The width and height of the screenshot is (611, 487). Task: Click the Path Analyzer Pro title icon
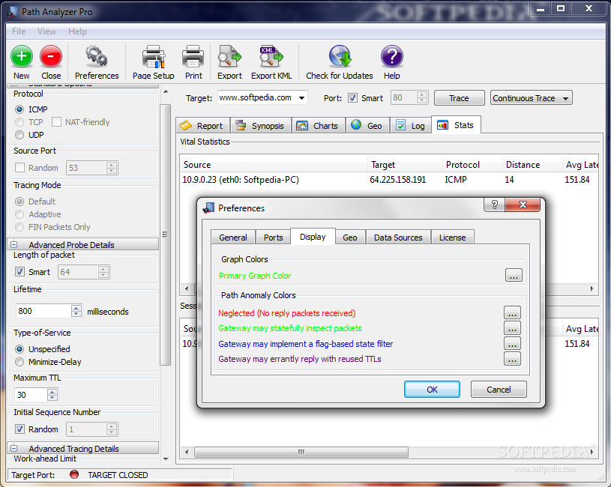pyautogui.click(x=13, y=12)
